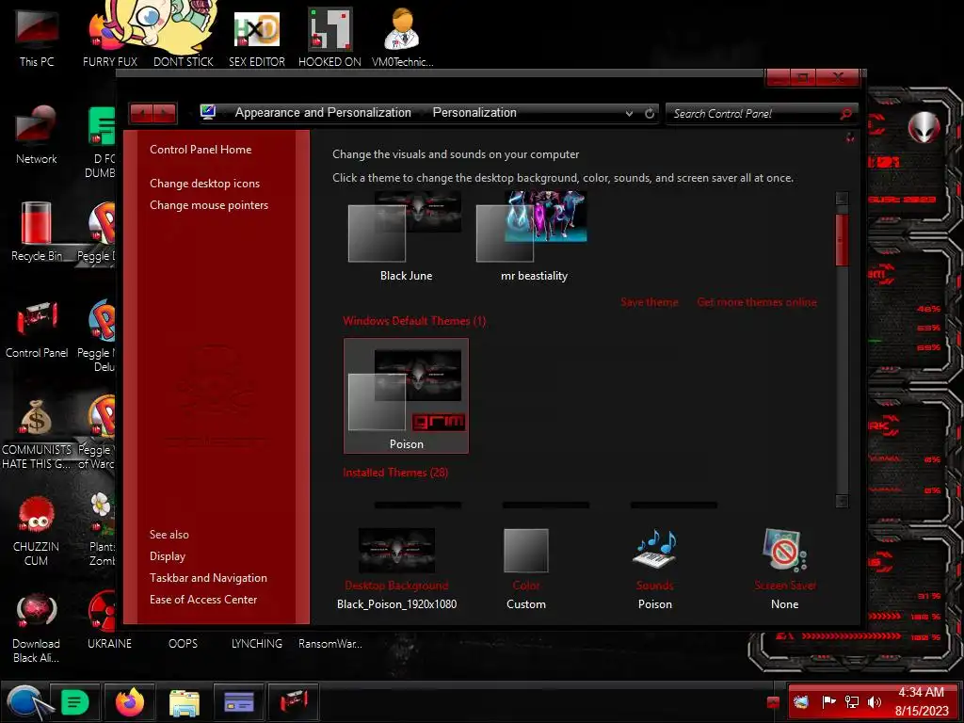The image size is (964, 723).
Task: Click the taskbar clock showing 4:34 AM
Action: click(921, 692)
